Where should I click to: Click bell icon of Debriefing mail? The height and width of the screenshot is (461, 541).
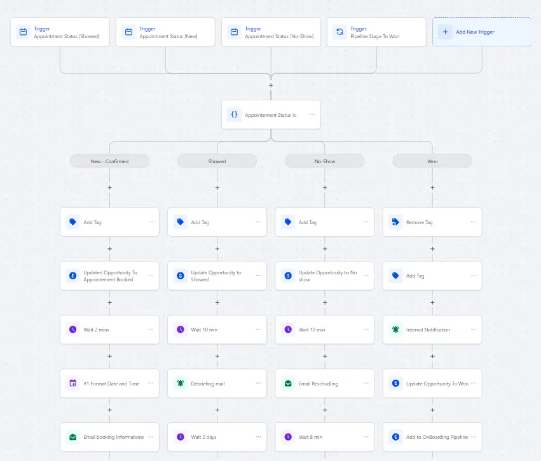point(181,383)
